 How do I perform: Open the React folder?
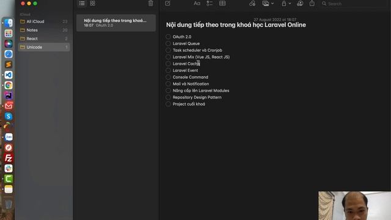44,38
